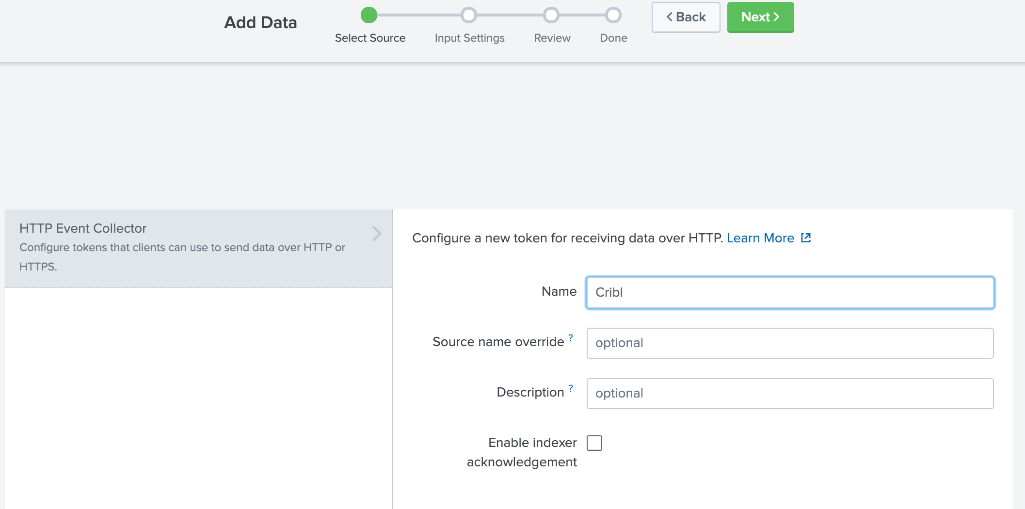Image resolution: width=1025 pixels, height=509 pixels.
Task: Click the 'Review' step text label
Action: pyautogui.click(x=552, y=38)
